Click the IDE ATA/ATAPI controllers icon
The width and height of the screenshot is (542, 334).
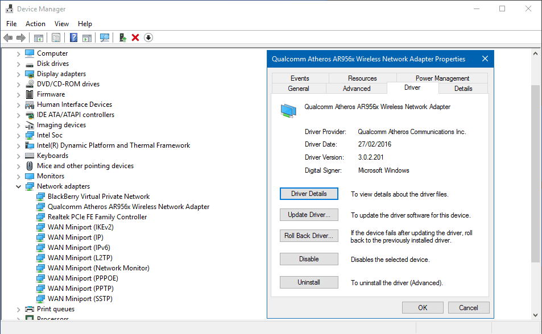coord(30,115)
